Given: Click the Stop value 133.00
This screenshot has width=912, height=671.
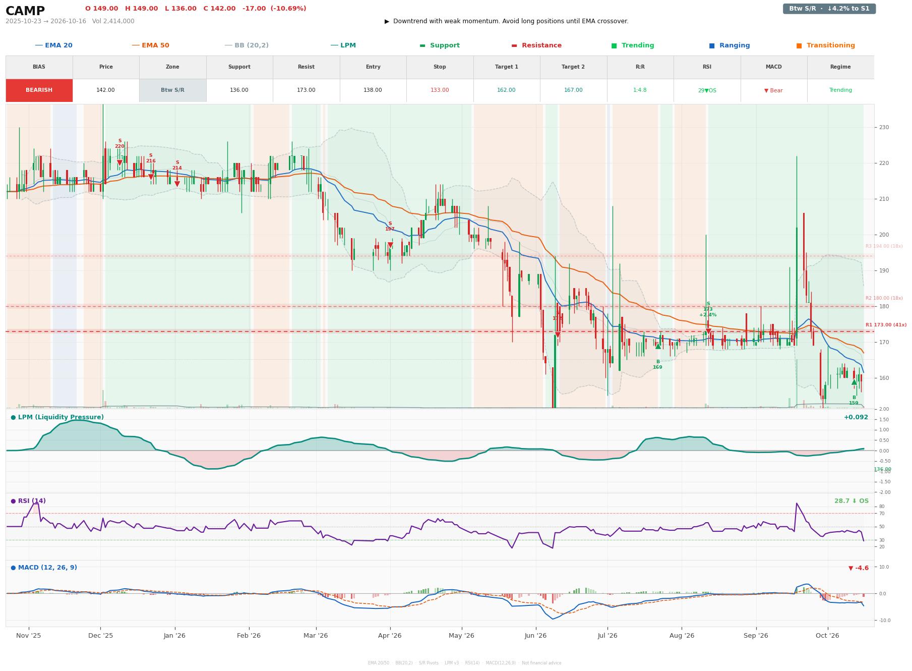Looking at the screenshot, I should pos(440,90).
